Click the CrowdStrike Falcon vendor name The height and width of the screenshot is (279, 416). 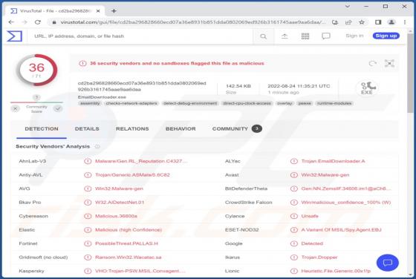[x=249, y=203]
